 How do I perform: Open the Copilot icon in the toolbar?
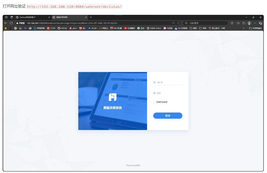point(261,23)
